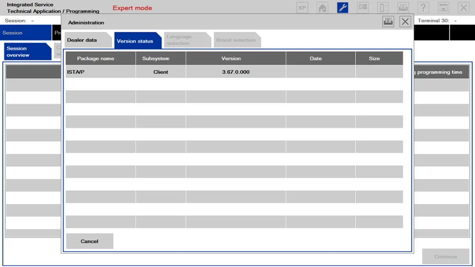The image size is (475, 267).
Task: Select the Session overview tab
Action: coord(27,51)
